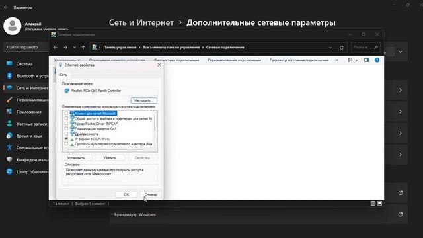The height and width of the screenshot is (238, 423).
Task: Click the Отмена button
Action: point(150,194)
